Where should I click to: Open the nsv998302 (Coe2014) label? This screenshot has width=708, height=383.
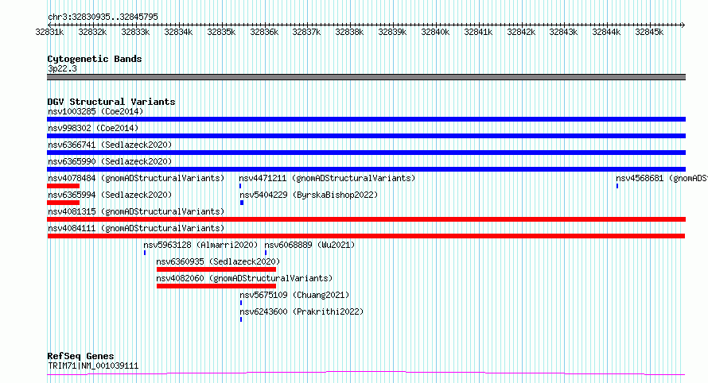(x=93, y=128)
